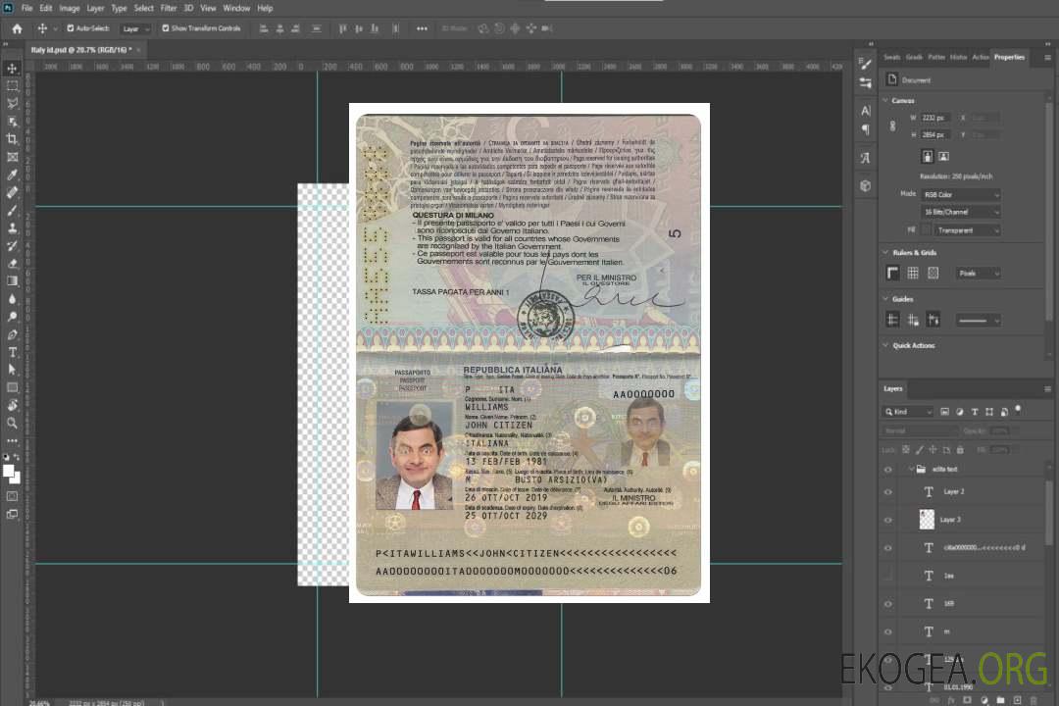Open the layer filter Kind dropdown
The width and height of the screenshot is (1059, 706).
pyautogui.click(x=908, y=412)
